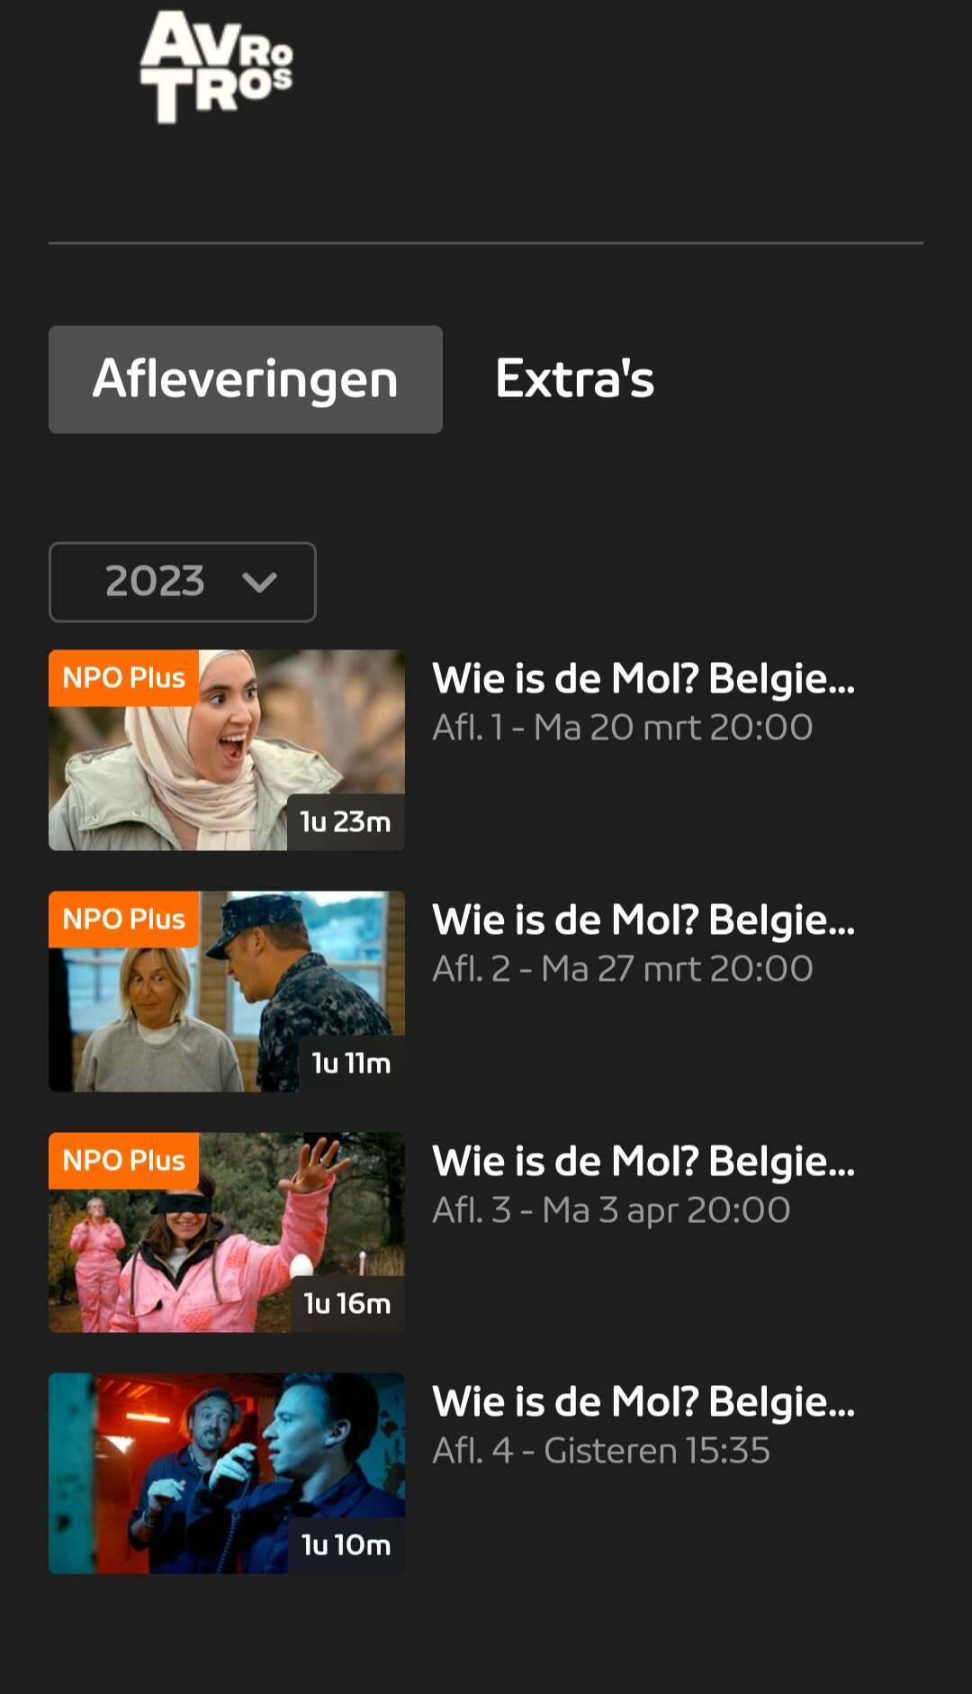
Task: Tap NPO Plus badge on episode 1
Action: click(x=124, y=677)
